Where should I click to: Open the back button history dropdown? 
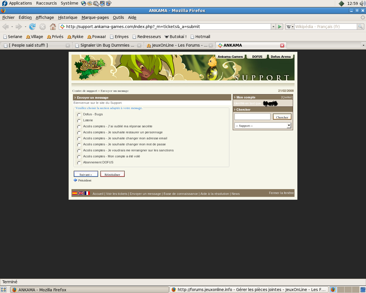pyautogui.click(x=12, y=27)
